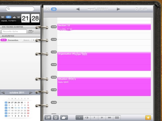
Task: Advance mini calendar to next month
Action: click(x=31, y=93)
